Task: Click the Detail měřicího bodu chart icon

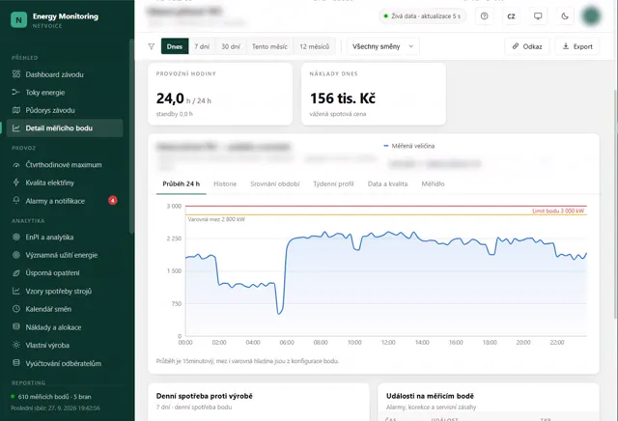Action: coord(16,128)
